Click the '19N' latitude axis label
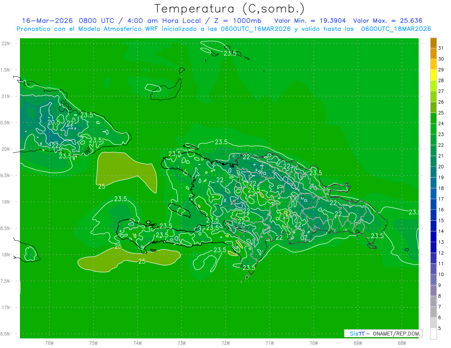 6,202
